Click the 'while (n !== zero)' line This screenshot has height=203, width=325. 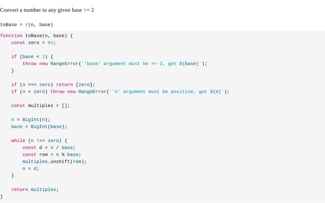[39, 141]
